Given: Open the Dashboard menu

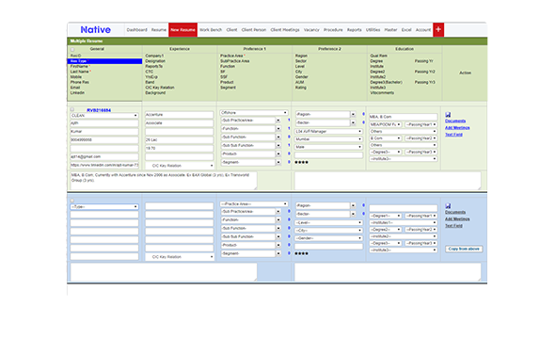Looking at the screenshot, I should click(x=136, y=30).
